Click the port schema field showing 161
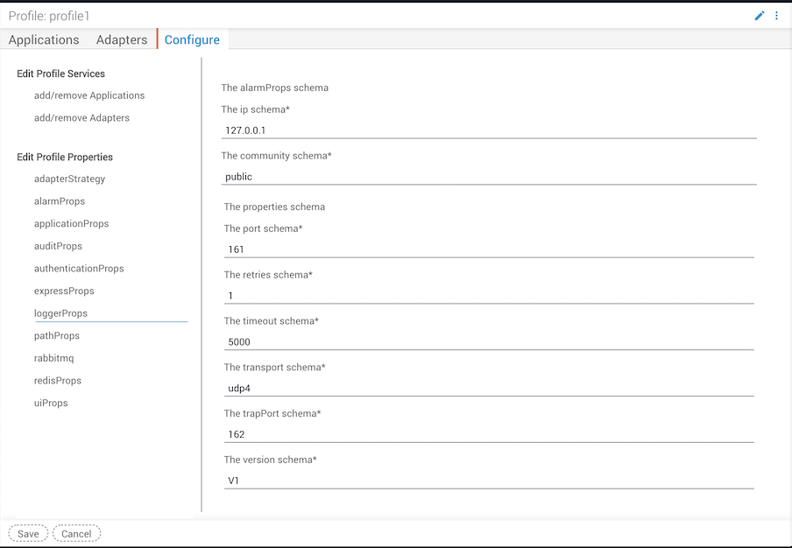Viewport: 792px width, 548px height. pyautogui.click(x=489, y=249)
